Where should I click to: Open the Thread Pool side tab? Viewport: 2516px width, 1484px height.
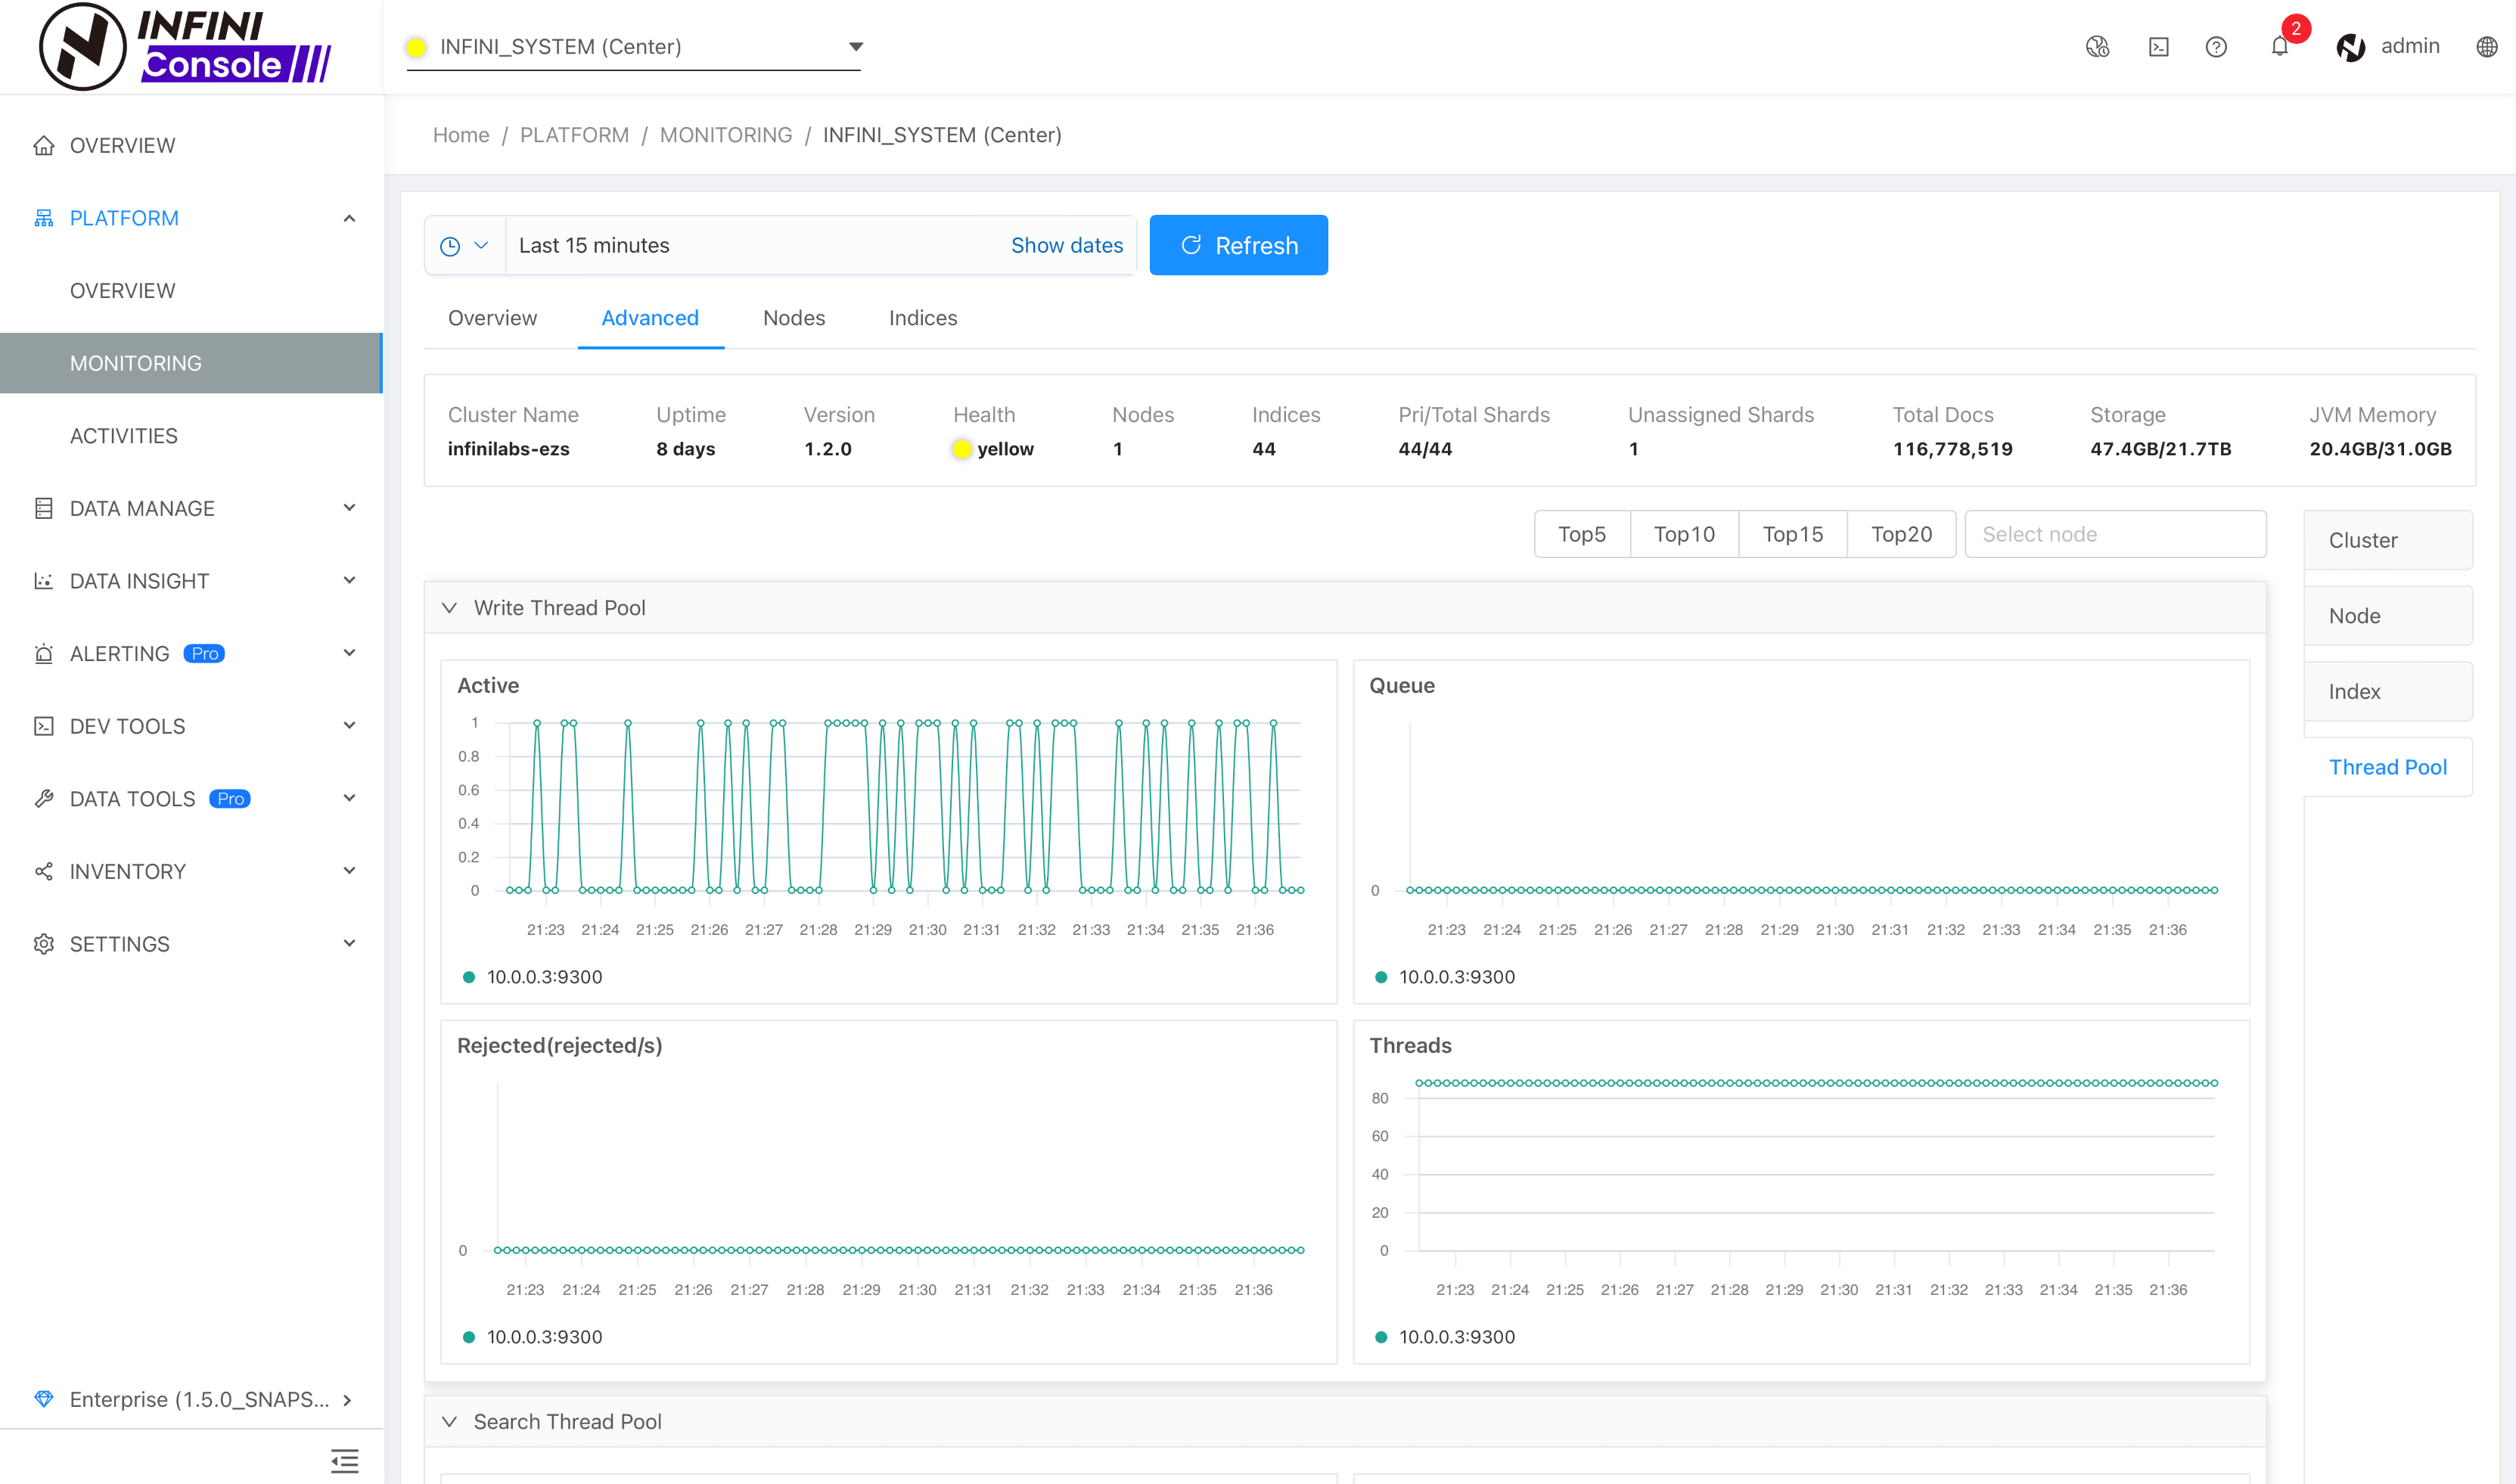[x=2388, y=767]
